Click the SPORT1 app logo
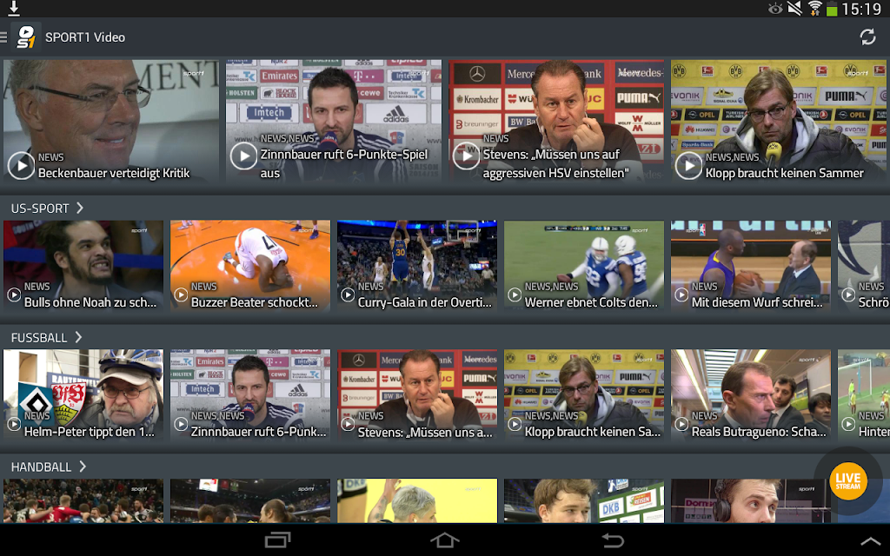 25,37
